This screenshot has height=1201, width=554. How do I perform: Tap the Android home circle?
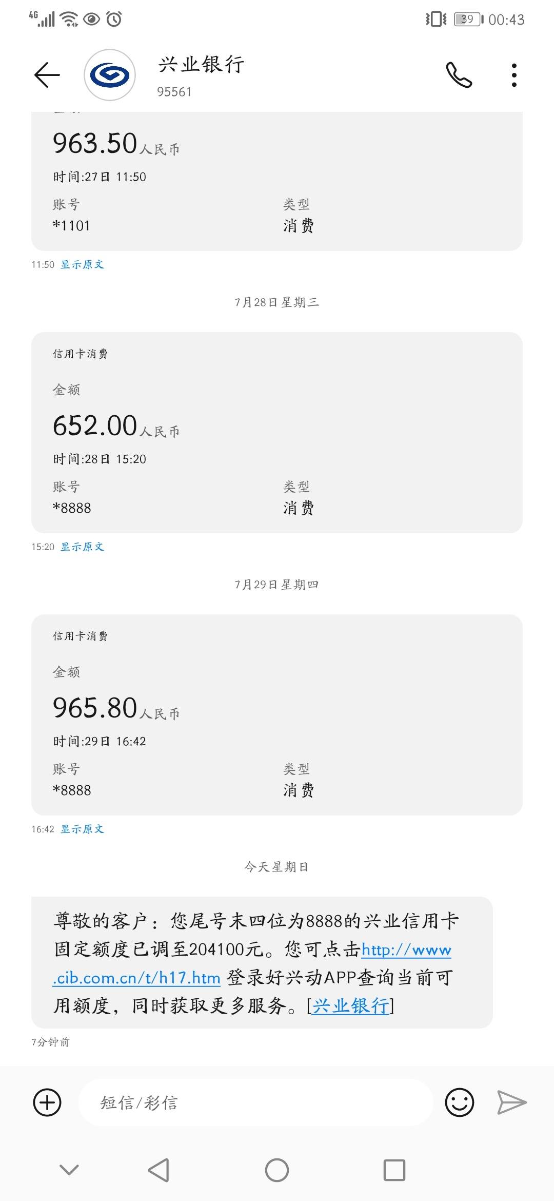(x=277, y=1170)
